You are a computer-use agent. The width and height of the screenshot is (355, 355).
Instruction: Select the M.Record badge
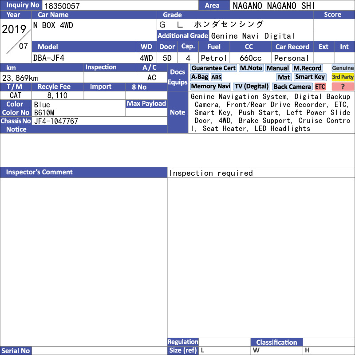[307, 68]
